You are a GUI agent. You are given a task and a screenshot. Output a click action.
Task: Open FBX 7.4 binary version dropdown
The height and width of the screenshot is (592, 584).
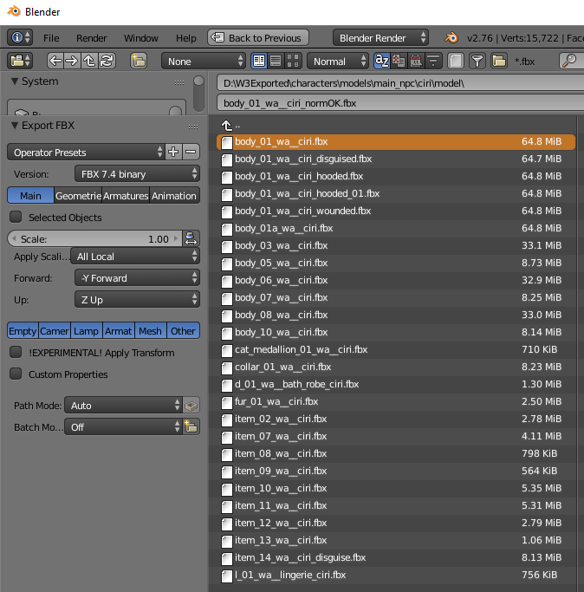click(x=137, y=173)
